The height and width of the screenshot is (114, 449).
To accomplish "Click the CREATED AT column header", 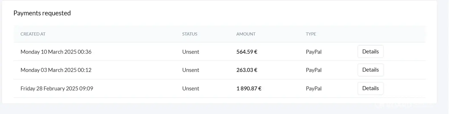I will click(x=33, y=34).
